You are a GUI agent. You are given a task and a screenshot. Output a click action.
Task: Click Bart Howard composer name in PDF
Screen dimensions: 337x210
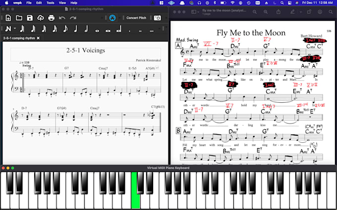[311, 36]
